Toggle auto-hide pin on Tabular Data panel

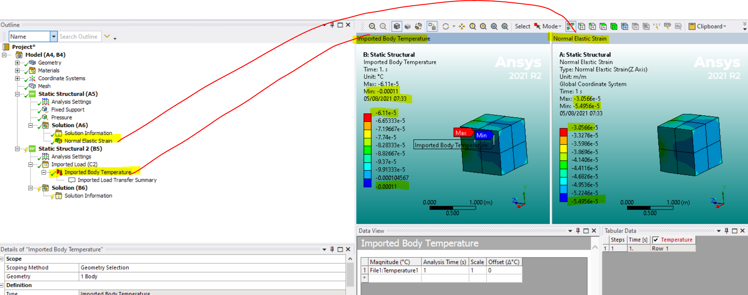point(726,231)
